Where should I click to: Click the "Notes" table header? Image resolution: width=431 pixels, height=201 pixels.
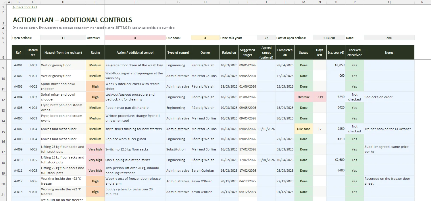(389, 53)
